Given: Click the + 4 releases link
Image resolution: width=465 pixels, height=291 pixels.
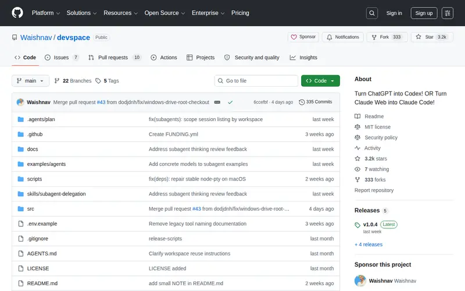Looking at the screenshot, I should (369, 244).
